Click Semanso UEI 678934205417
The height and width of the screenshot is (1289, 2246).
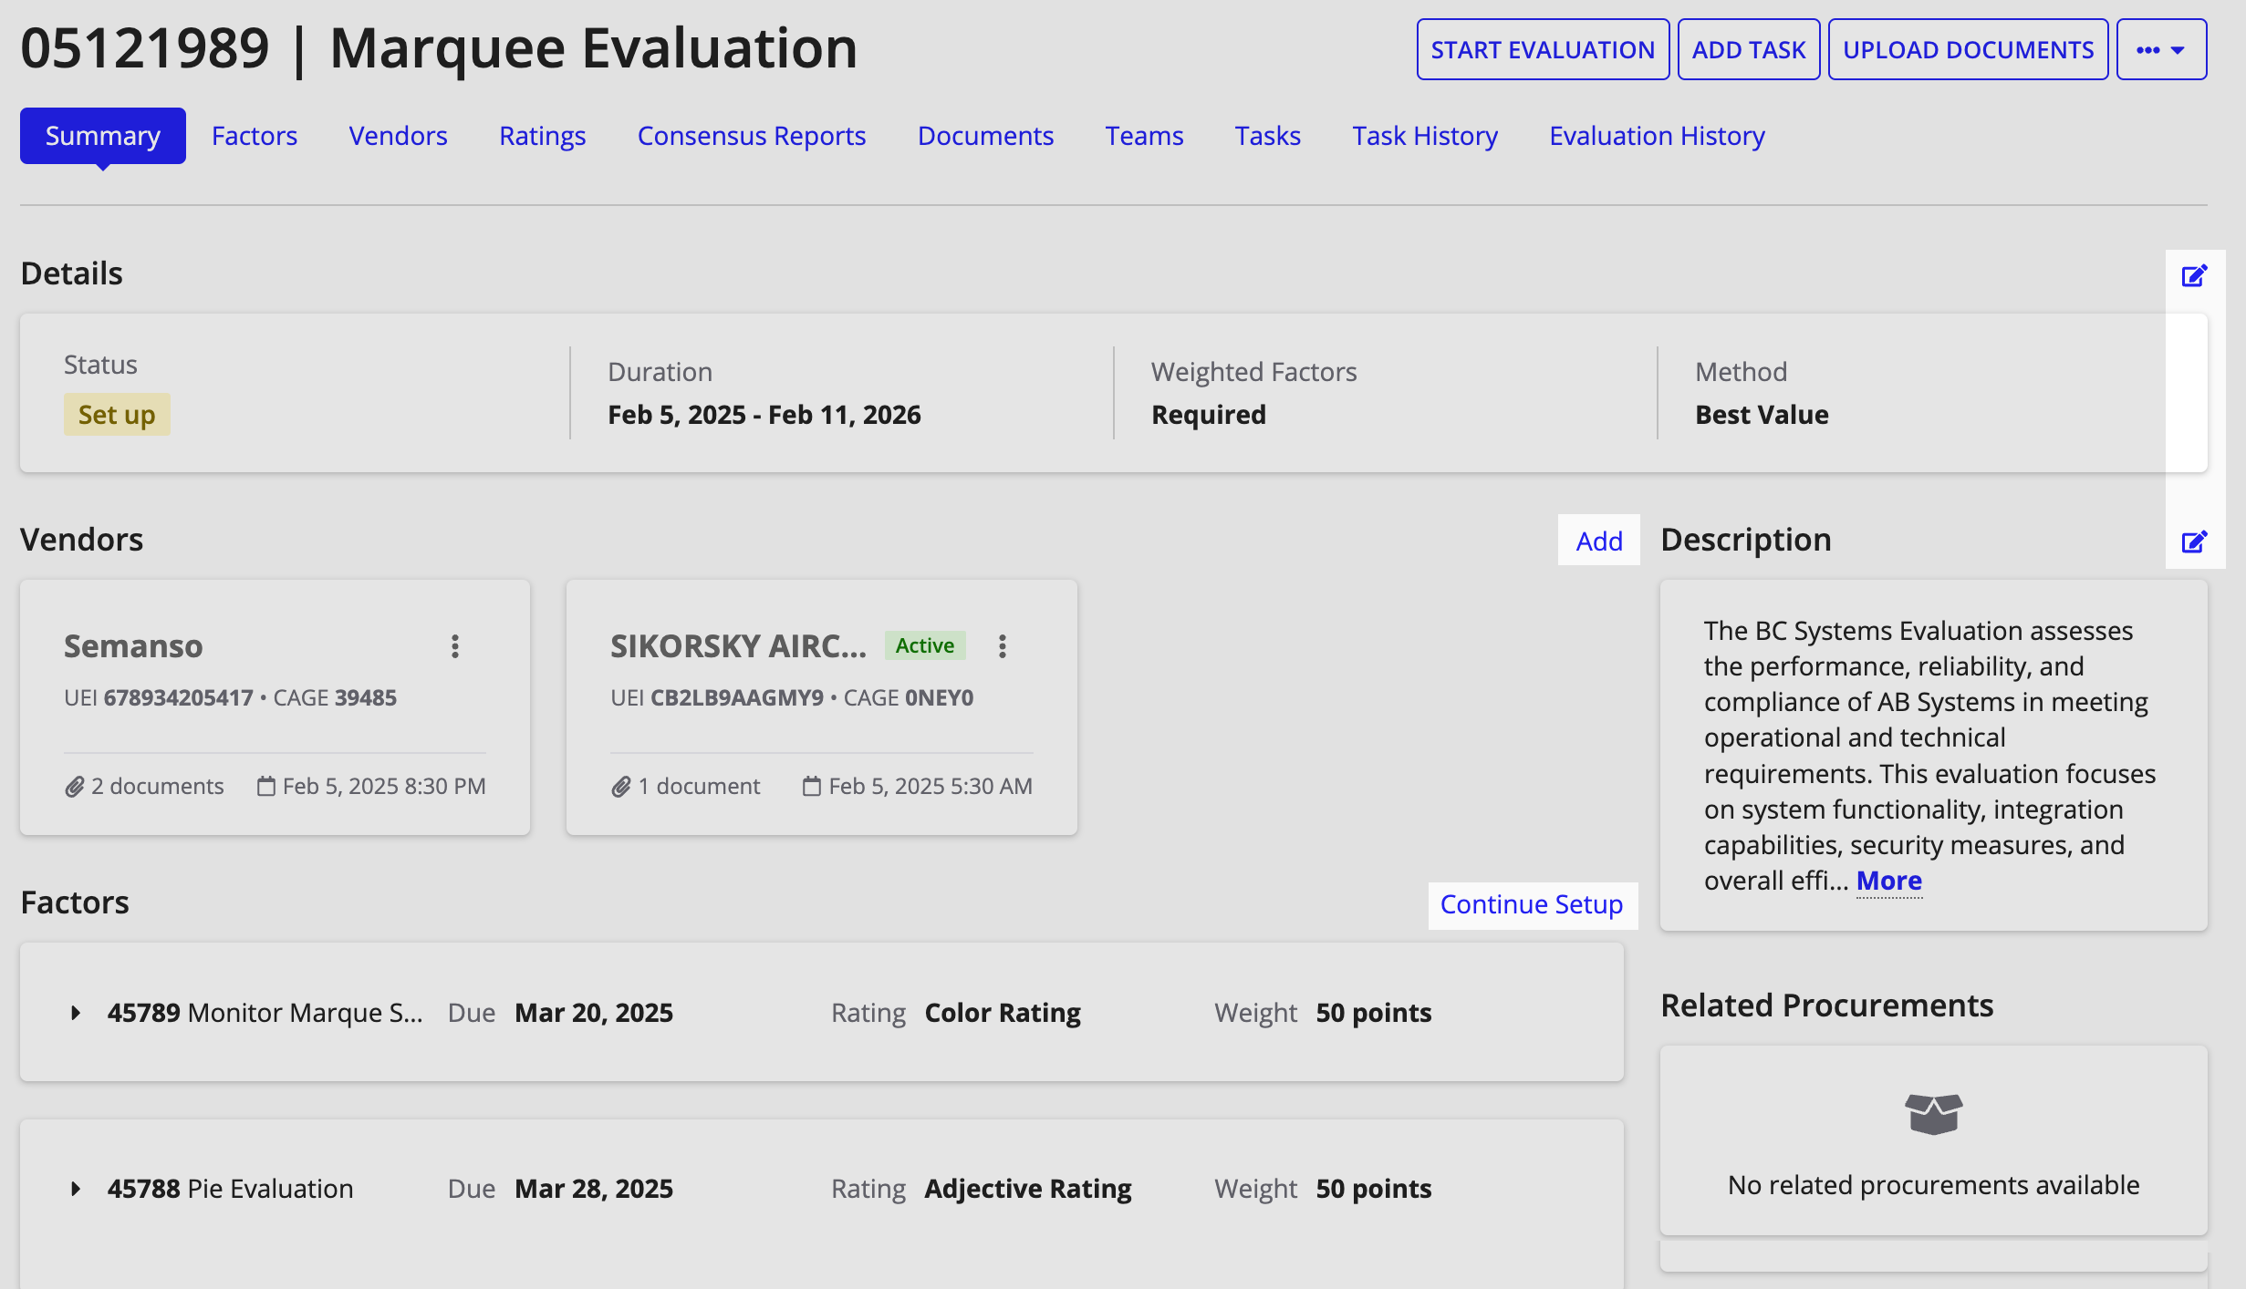click(x=159, y=697)
